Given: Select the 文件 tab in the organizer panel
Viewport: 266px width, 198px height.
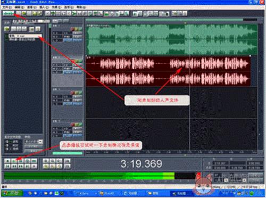Looking at the screenshot, I should click(7, 22).
